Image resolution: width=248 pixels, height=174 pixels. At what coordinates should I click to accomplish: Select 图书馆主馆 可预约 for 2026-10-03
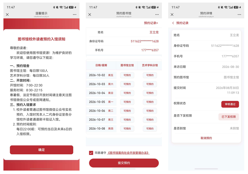(x=127, y=84)
